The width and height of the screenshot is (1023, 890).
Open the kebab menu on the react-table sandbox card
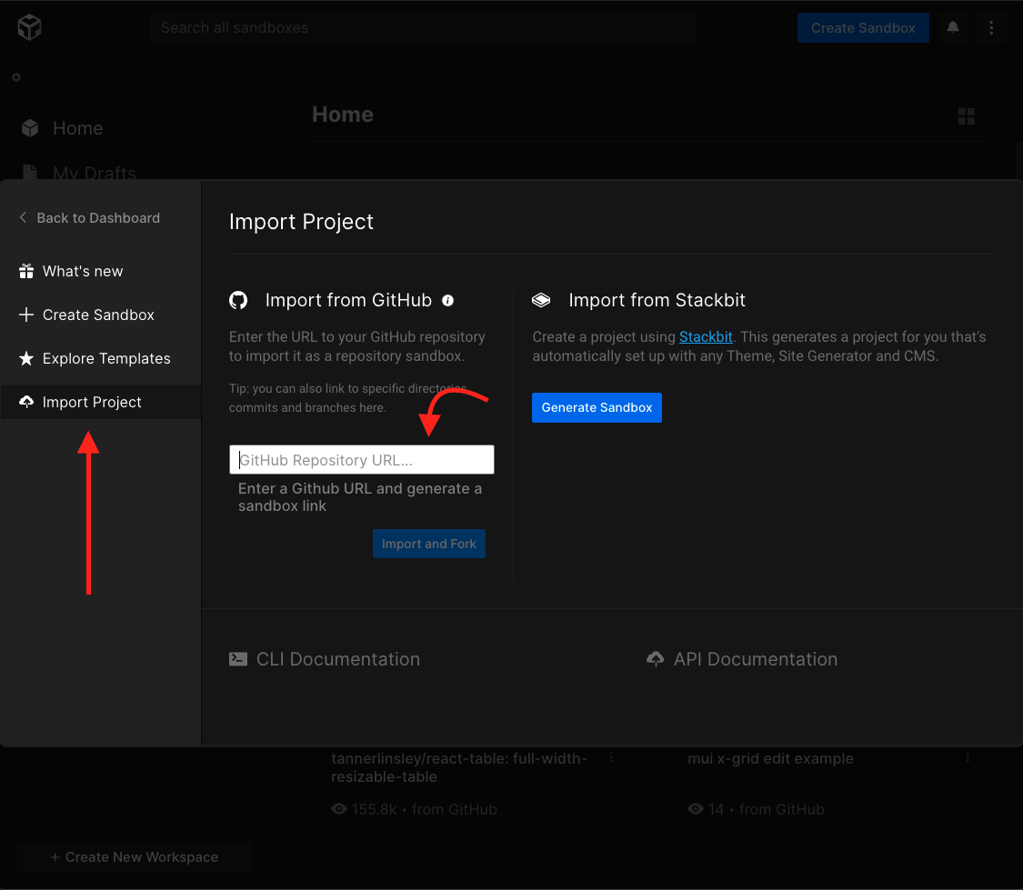click(x=611, y=756)
